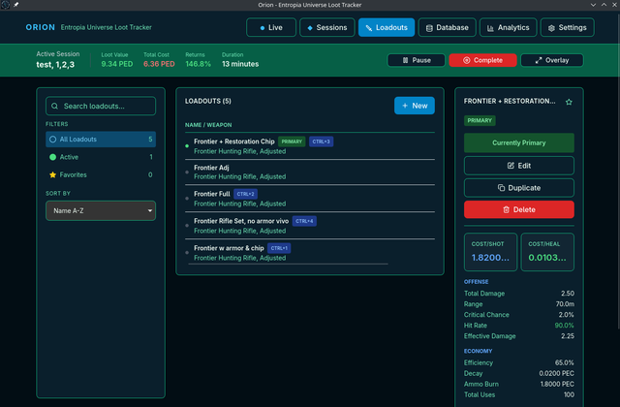
Task: Pause the active session
Action: [x=416, y=60]
